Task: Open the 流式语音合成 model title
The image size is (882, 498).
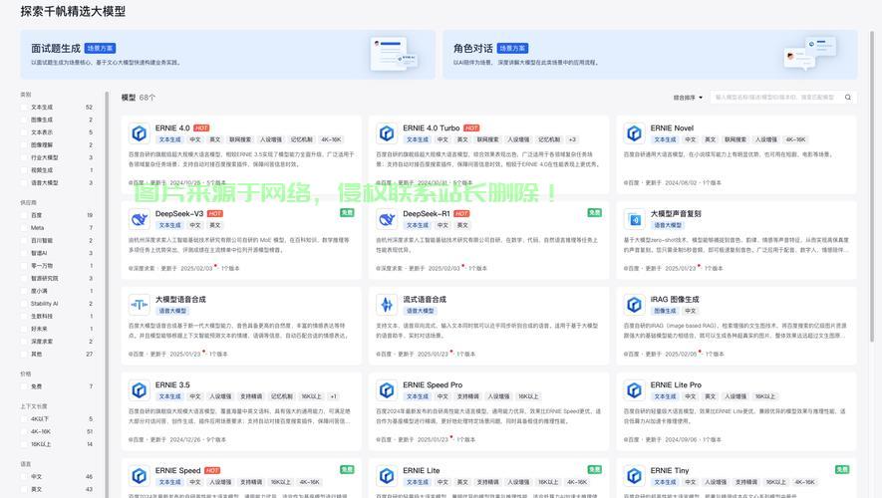Action: tap(425, 300)
